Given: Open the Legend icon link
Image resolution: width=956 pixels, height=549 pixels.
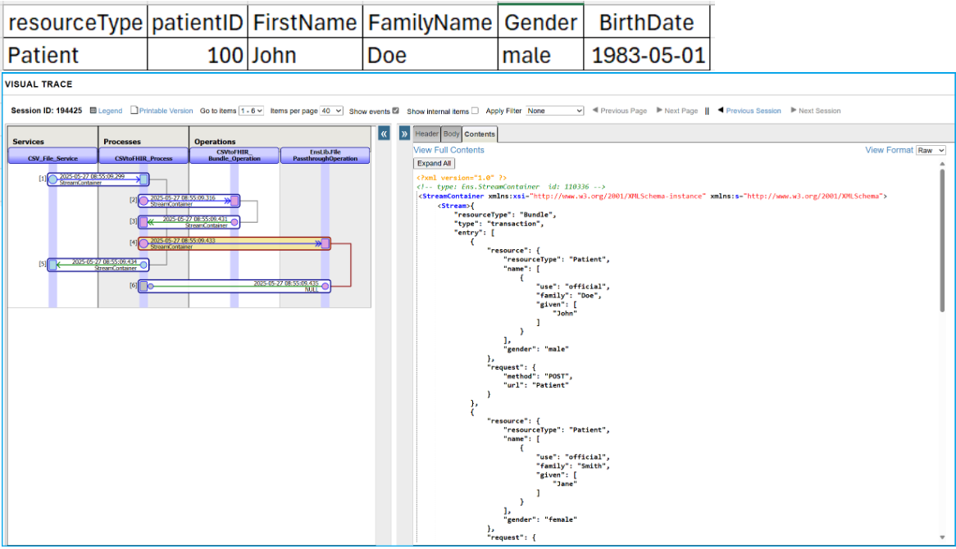Looking at the screenshot, I should pyautogui.click(x=93, y=111).
